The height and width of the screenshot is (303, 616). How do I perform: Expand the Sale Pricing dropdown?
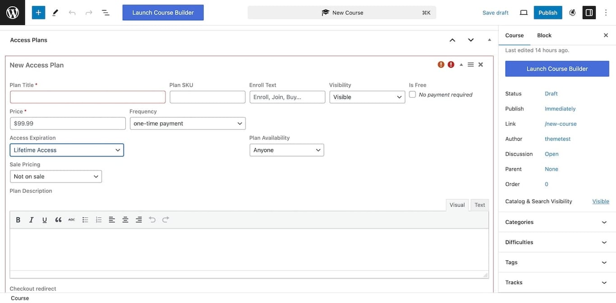pos(55,176)
